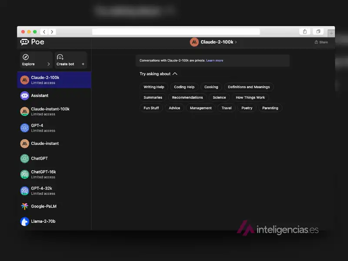Click Limited access under GPT-4
The height and width of the screenshot is (261, 348).
tap(43, 131)
